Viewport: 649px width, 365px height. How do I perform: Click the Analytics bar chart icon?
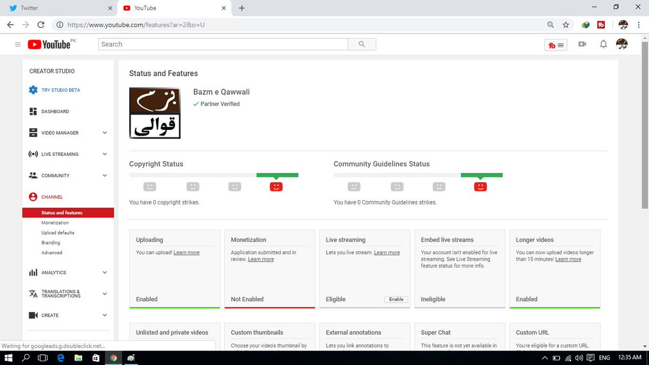[33, 273]
